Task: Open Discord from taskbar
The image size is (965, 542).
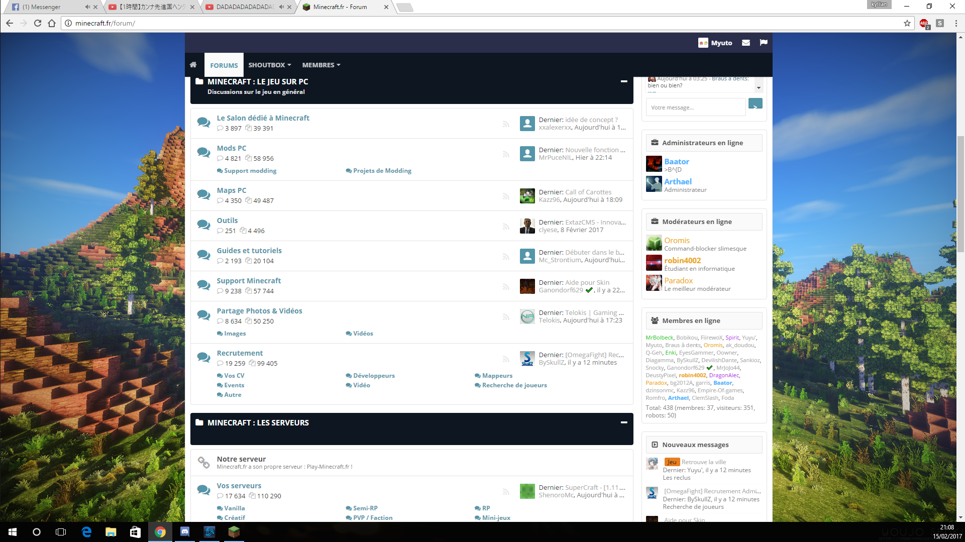Action: pyautogui.click(x=184, y=532)
